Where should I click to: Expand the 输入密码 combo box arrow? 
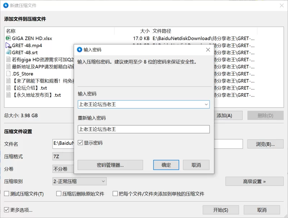pyautogui.click(x=206, y=104)
